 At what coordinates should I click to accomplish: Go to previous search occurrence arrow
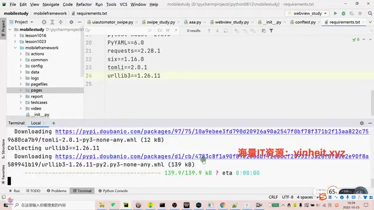point(209,30)
